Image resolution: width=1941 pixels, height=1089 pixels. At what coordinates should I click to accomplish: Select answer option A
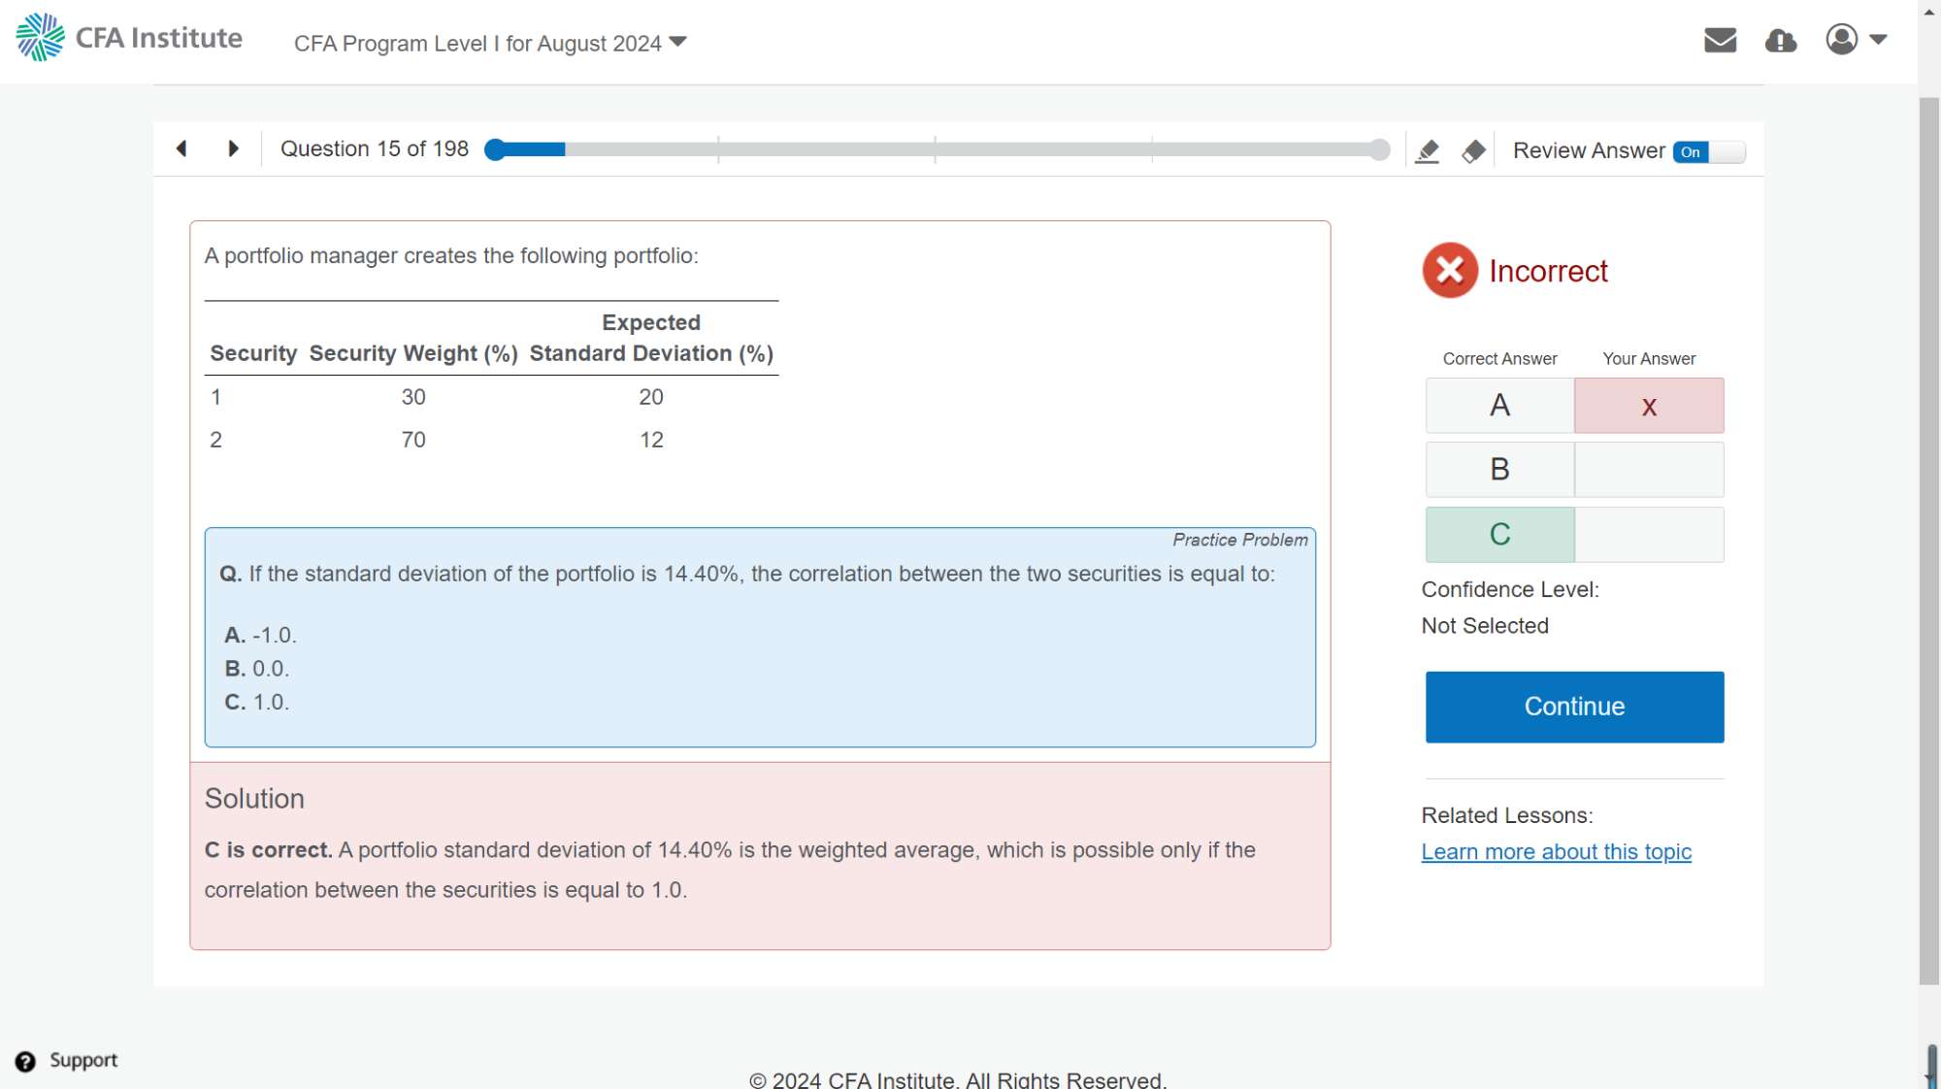(x=1499, y=406)
